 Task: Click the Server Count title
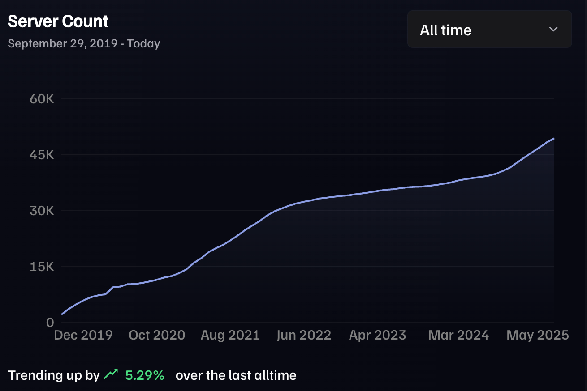[x=58, y=21]
